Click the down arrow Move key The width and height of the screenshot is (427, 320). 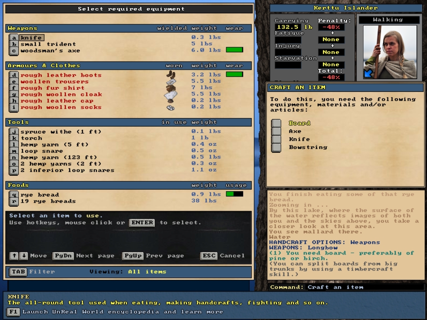coord(24,256)
